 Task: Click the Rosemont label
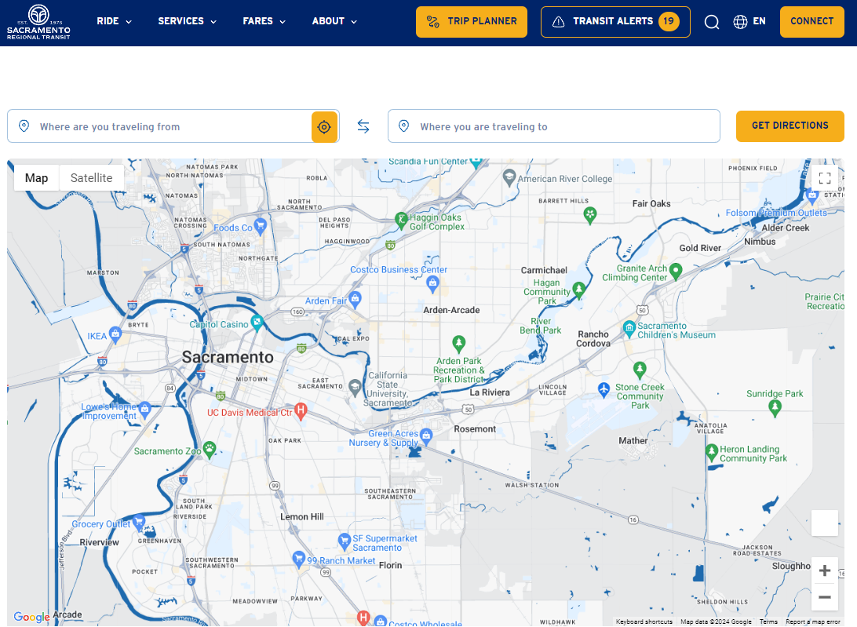(475, 429)
